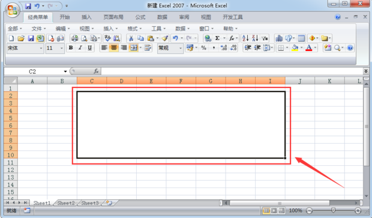Open font color red A swatch
372x218 pixels.
point(308,48)
